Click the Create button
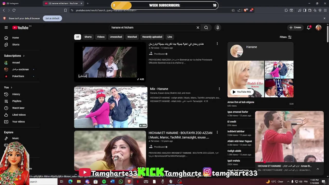The width and height of the screenshot is (329, 185). coord(295,27)
